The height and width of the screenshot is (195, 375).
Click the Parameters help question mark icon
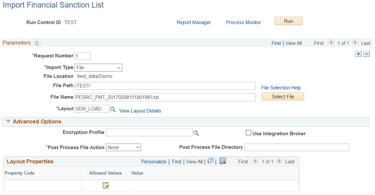37,42
